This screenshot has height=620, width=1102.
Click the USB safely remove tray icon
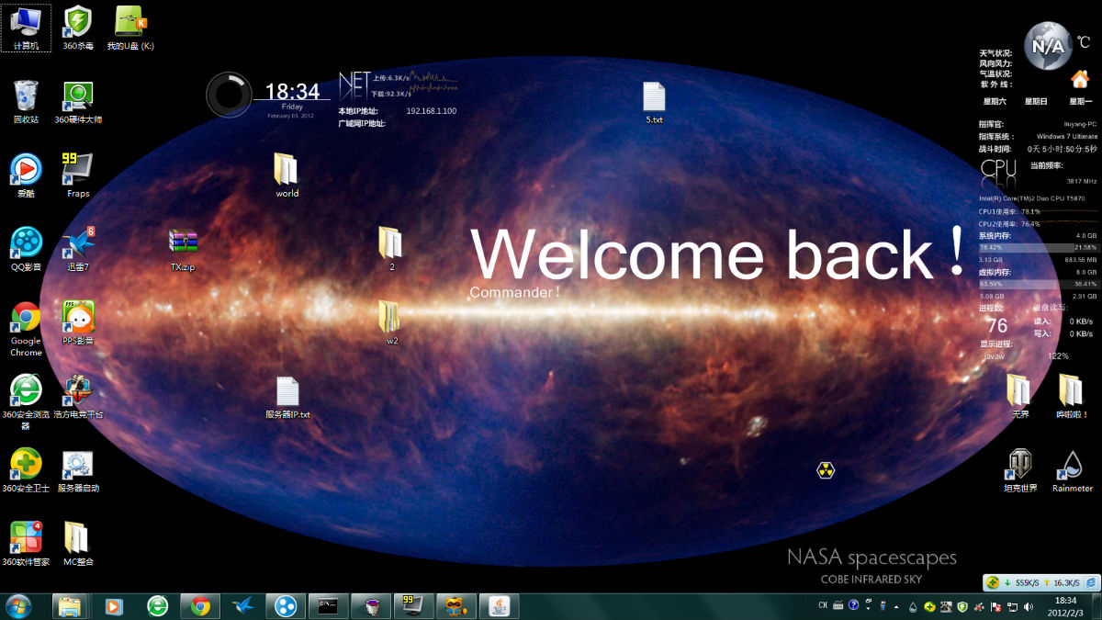883,606
